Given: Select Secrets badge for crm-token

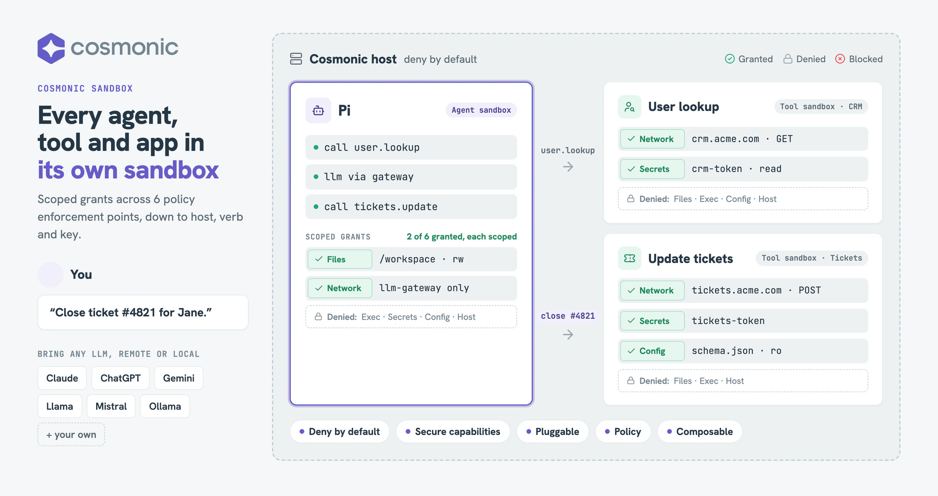Looking at the screenshot, I should coord(652,169).
